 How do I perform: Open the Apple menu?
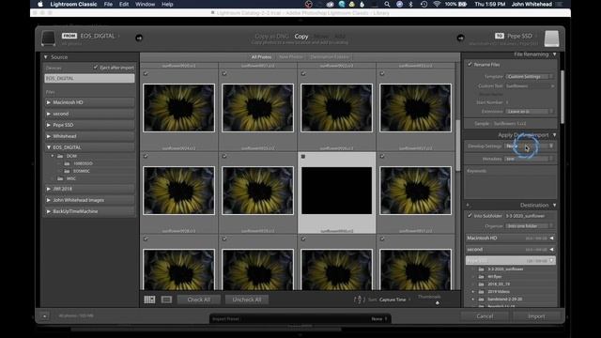coord(40,4)
